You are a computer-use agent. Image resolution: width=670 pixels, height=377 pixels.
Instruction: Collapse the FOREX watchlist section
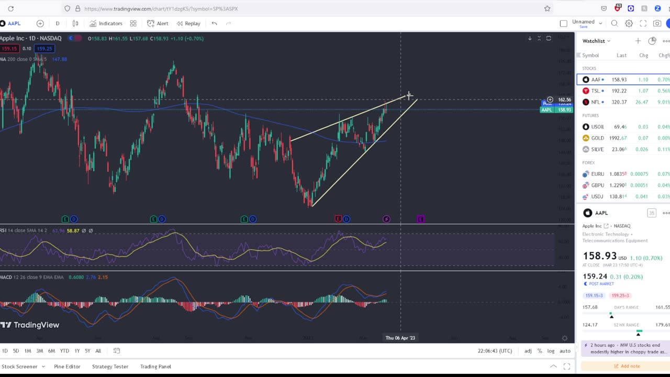(x=588, y=163)
